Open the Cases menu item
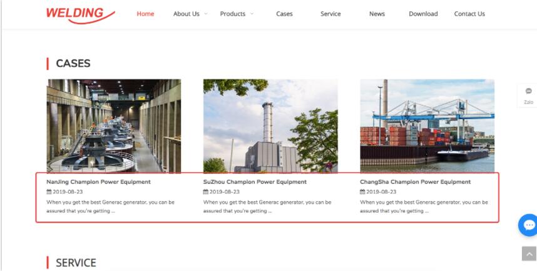 pyautogui.click(x=284, y=14)
